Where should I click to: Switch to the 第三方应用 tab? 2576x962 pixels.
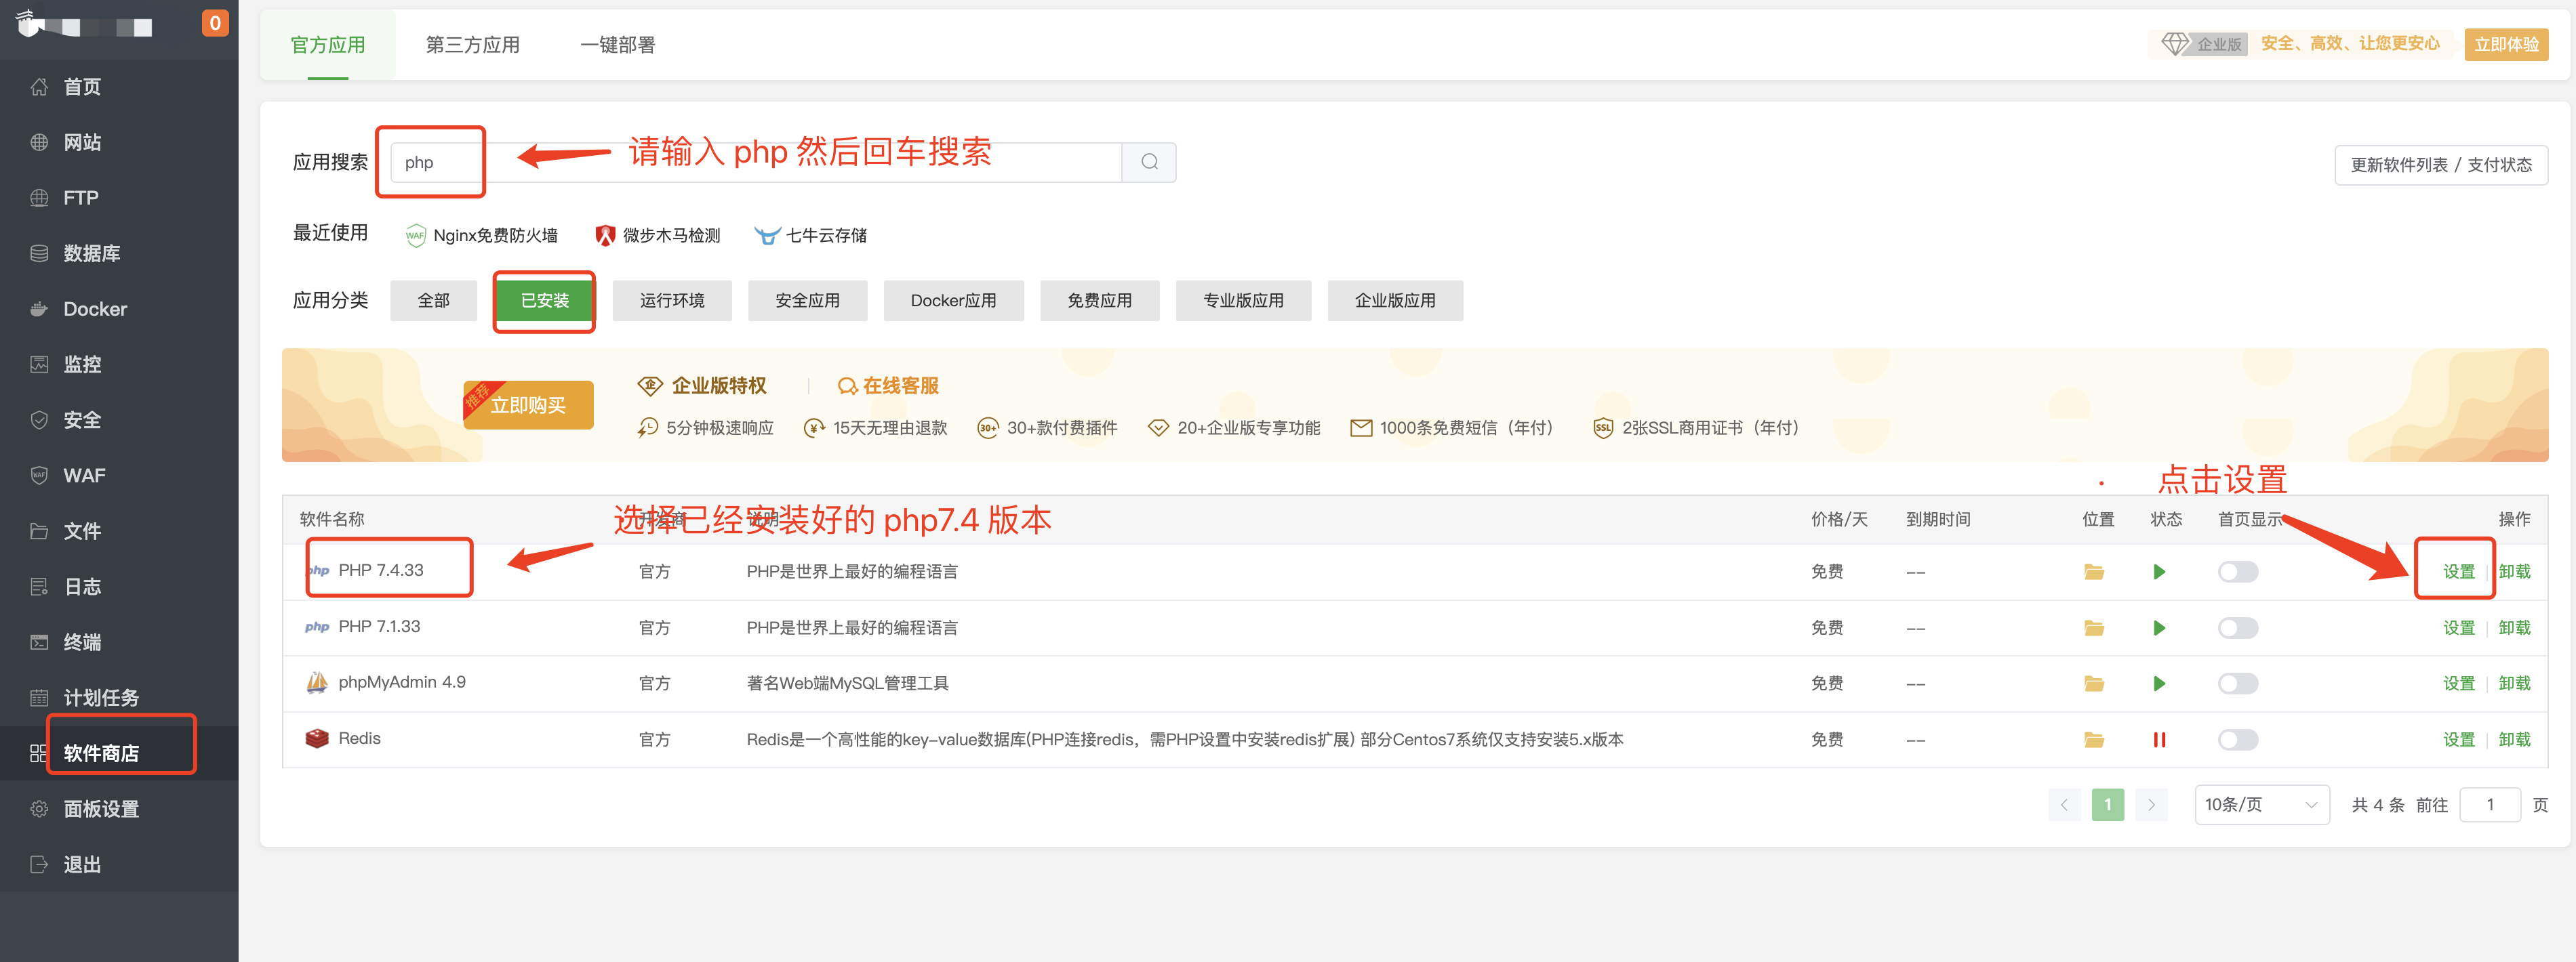point(472,45)
